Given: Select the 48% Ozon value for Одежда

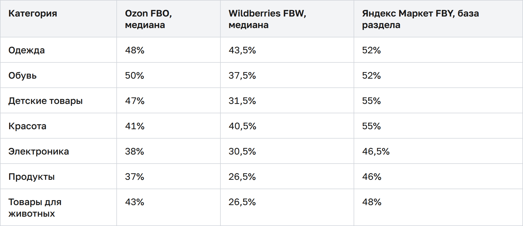Looking at the screenshot, I should click(x=135, y=50).
